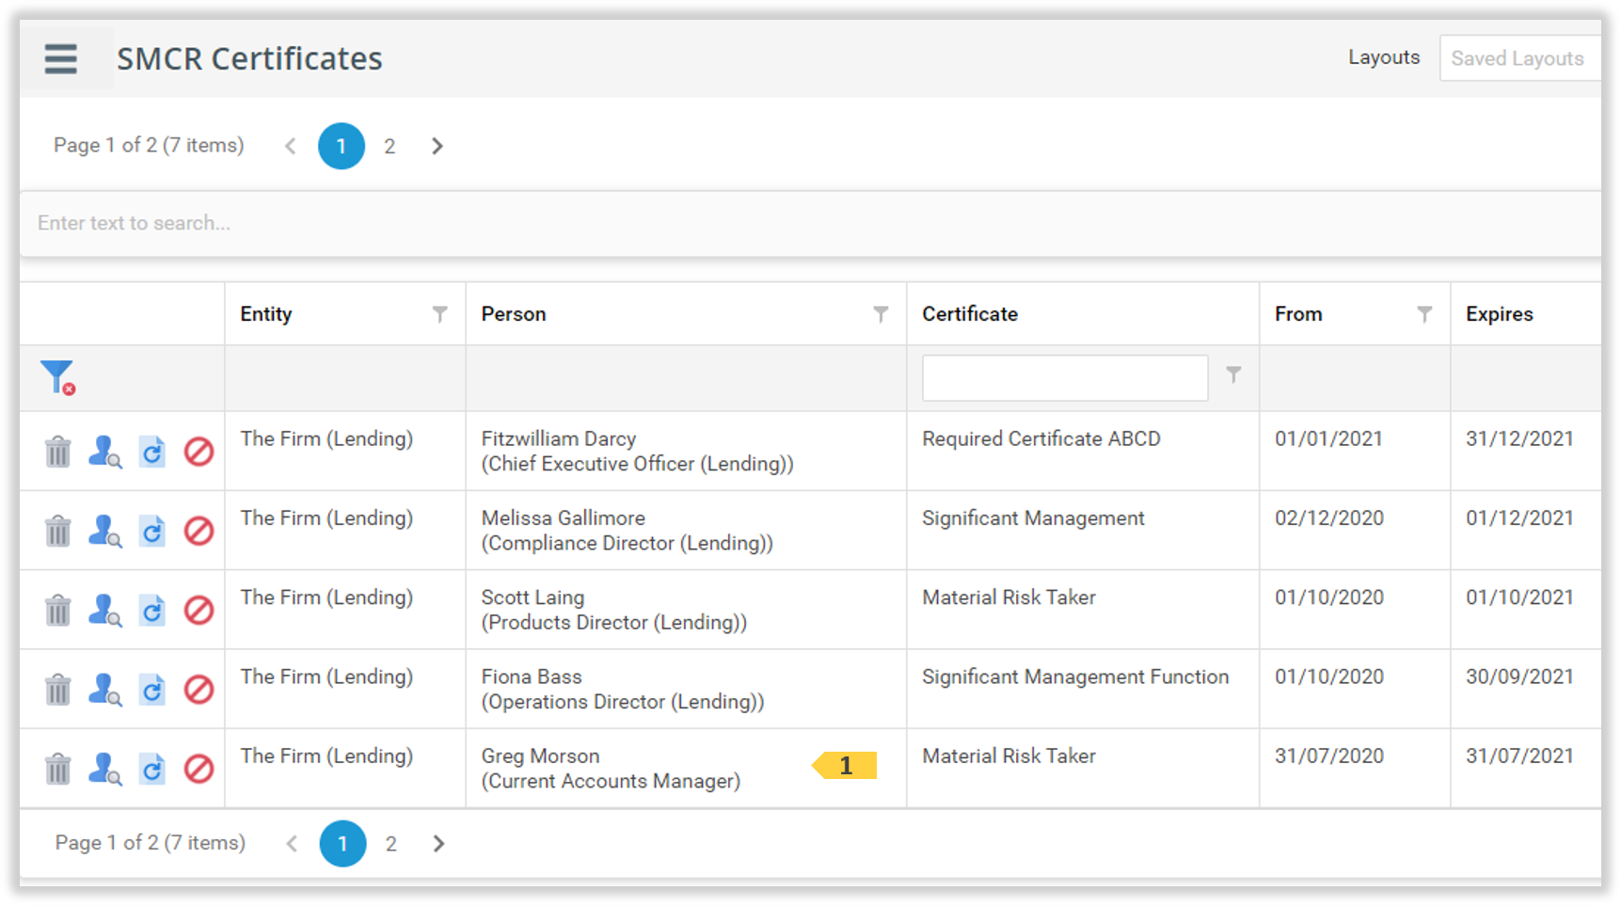Go to previous page in bottom pager
This screenshot has width=1621, height=906.
293,844
